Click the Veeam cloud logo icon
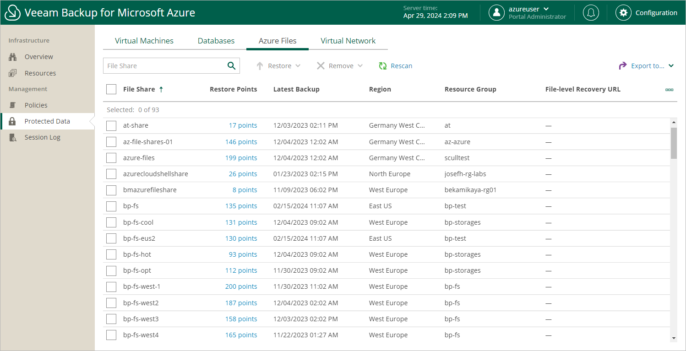The image size is (686, 351). [x=12, y=12]
